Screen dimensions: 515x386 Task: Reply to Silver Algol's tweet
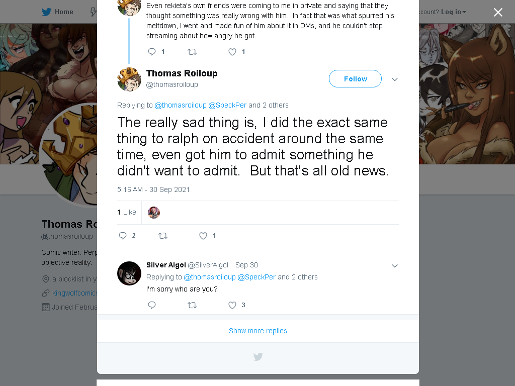click(x=152, y=305)
